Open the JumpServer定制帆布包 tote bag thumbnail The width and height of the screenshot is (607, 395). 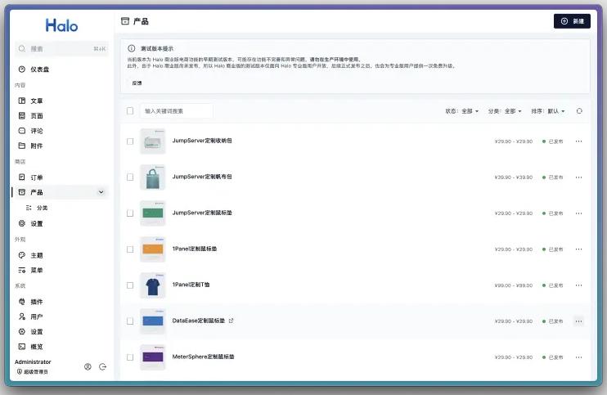152,177
